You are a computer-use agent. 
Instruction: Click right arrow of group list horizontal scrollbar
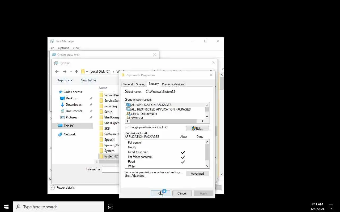coord(202,121)
